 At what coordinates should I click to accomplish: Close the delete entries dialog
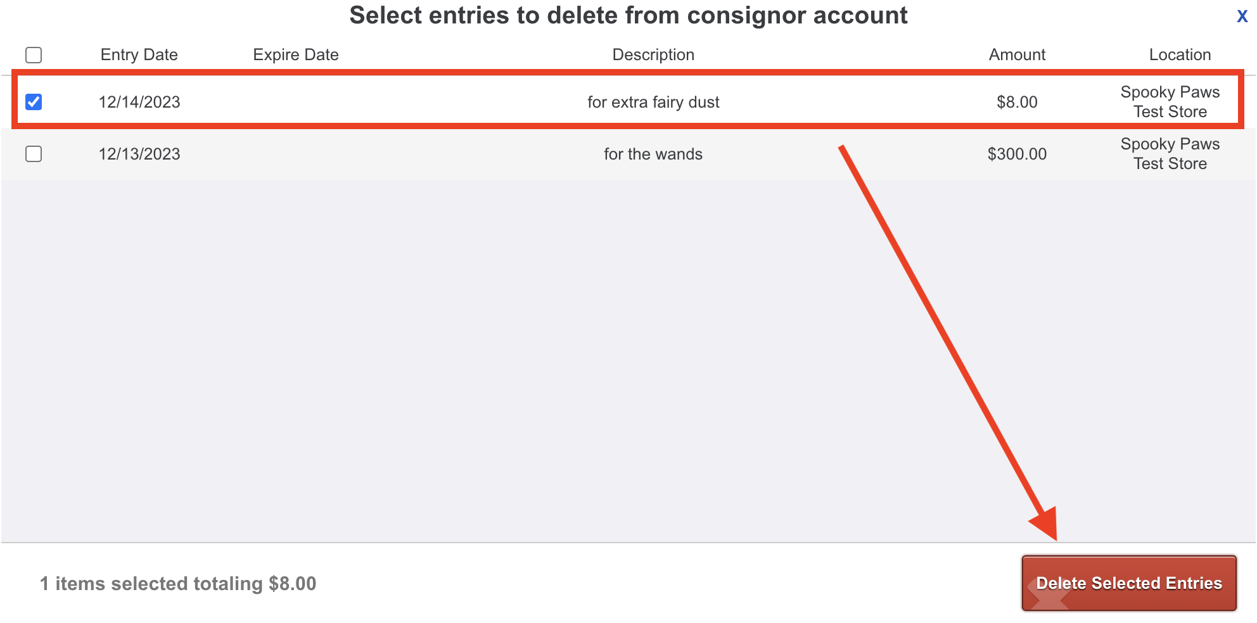[x=1242, y=16]
